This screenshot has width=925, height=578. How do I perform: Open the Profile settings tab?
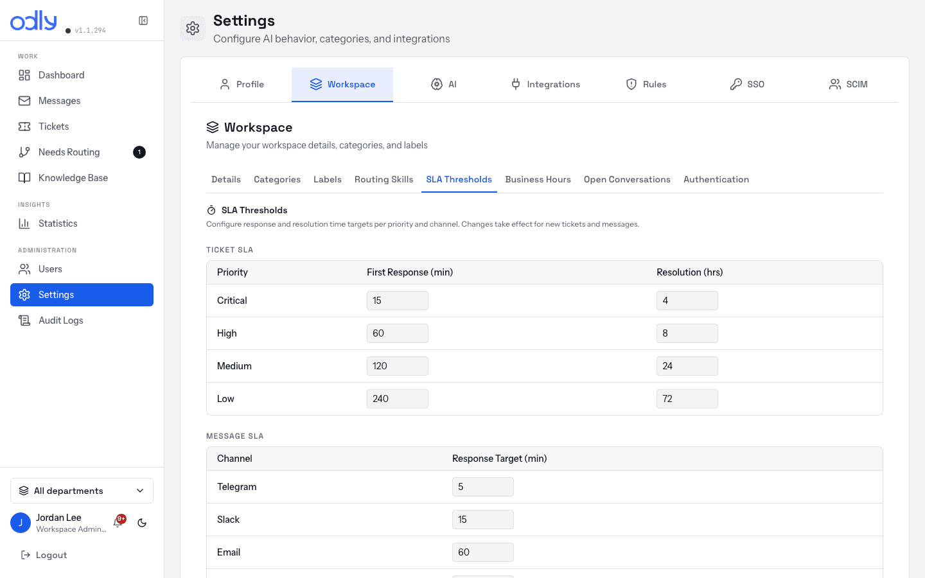242,84
